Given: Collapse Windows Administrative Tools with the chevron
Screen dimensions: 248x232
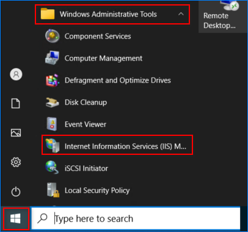Looking at the screenshot, I should click(181, 14).
